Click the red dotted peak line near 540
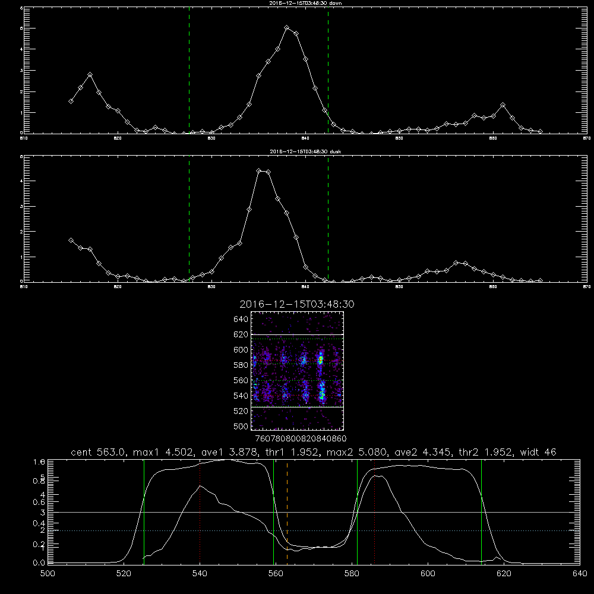The image size is (594, 594). point(200,512)
